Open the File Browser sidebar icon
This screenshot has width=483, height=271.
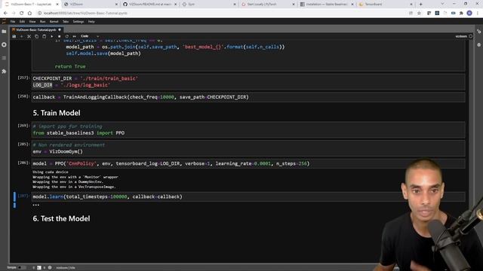point(4,32)
